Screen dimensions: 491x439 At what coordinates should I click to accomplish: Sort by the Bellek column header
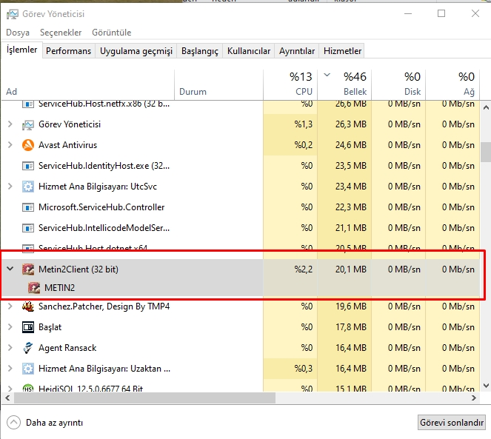[x=344, y=84]
